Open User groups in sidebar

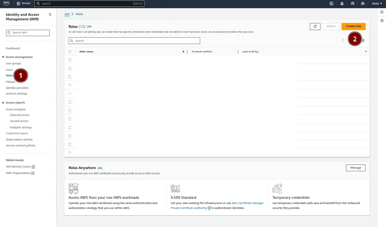click(x=14, y=64)
